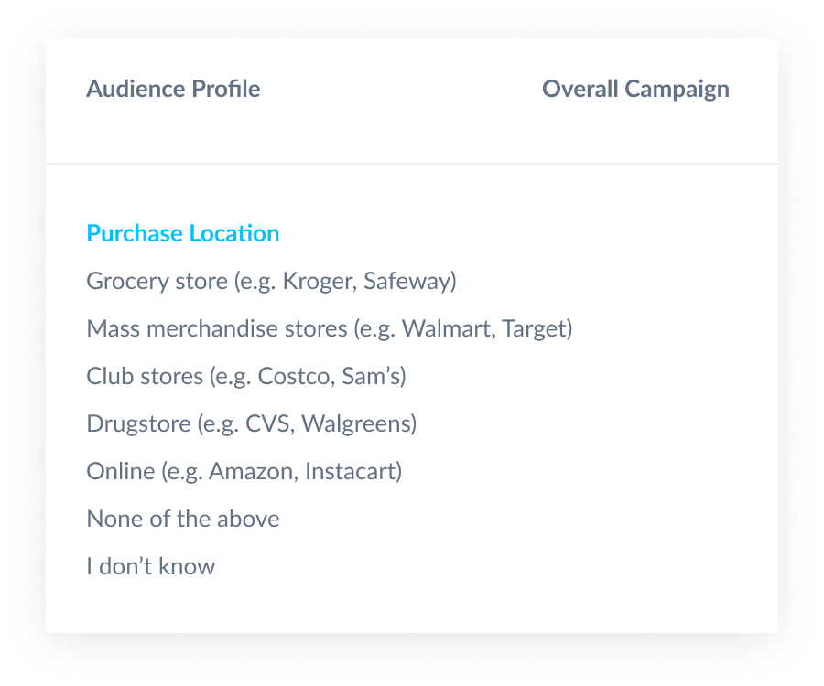The width and height of the screenshot is (824, 686).
Task: Choose the Grocery store option
Action: (271, 281)
